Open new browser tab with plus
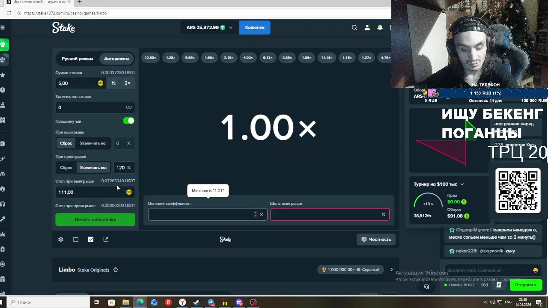Screen dimensions: 548x308 click(x=79, y=2)
